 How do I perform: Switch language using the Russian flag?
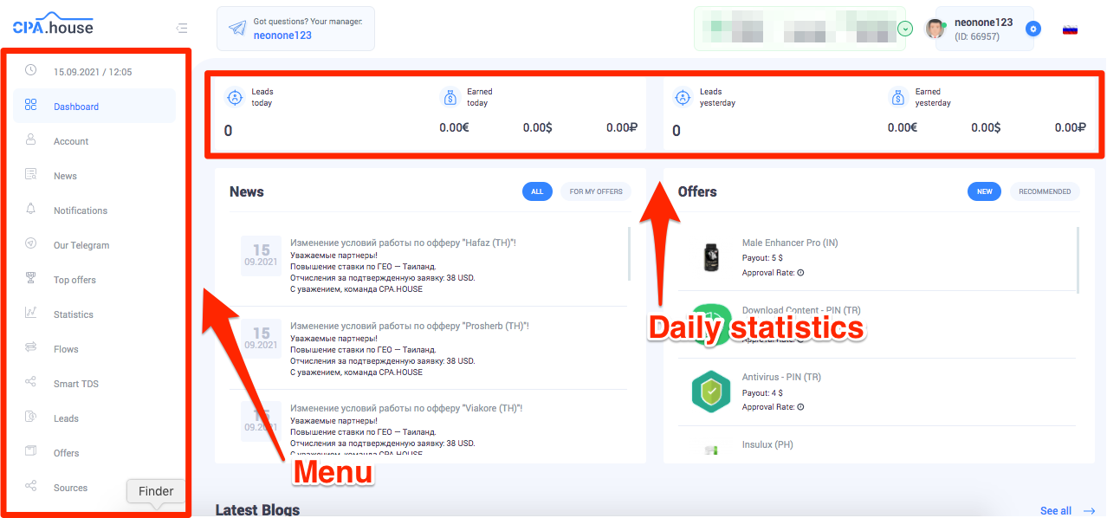(x=1070, y=29)
